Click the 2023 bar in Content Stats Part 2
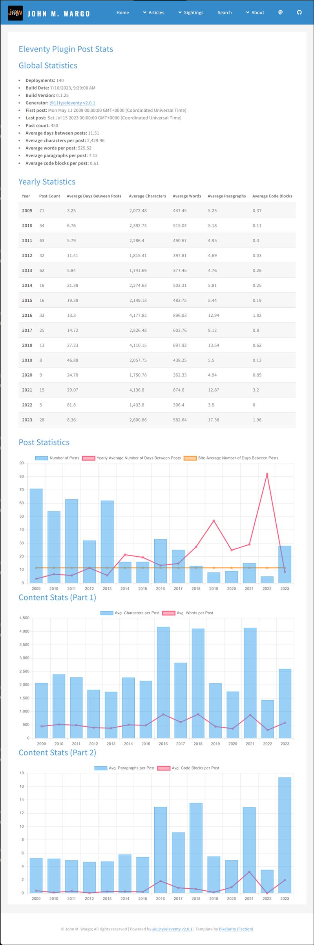 (285, 835)
